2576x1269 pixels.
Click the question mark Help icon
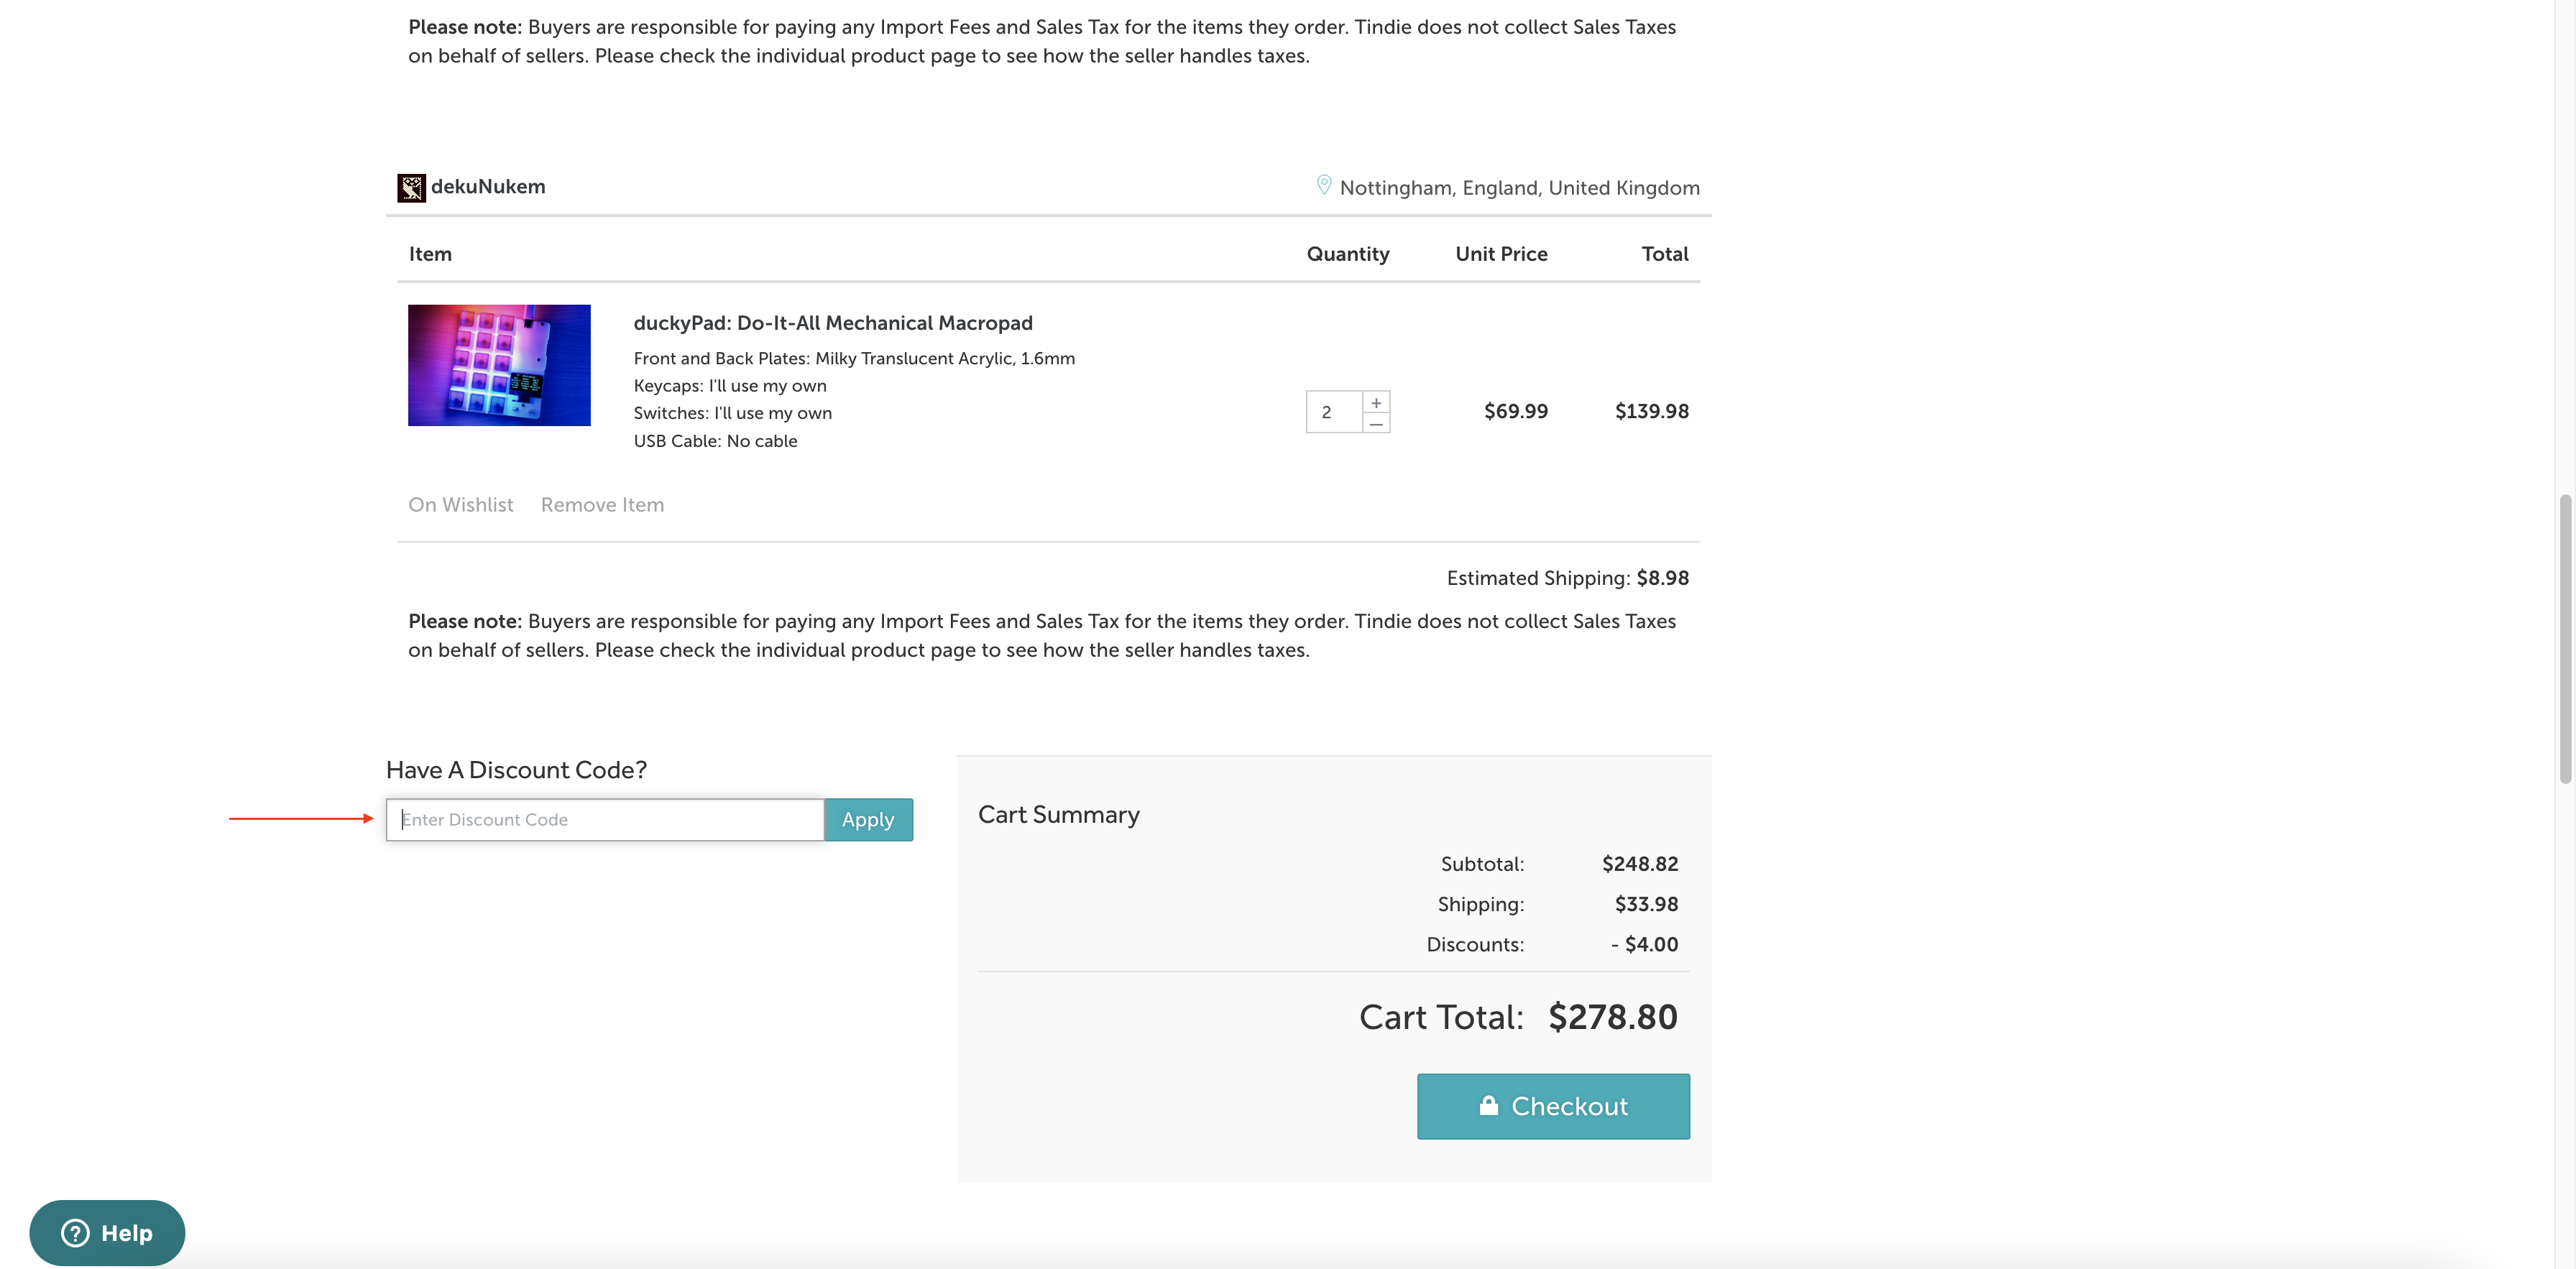tap(75, 1233)
